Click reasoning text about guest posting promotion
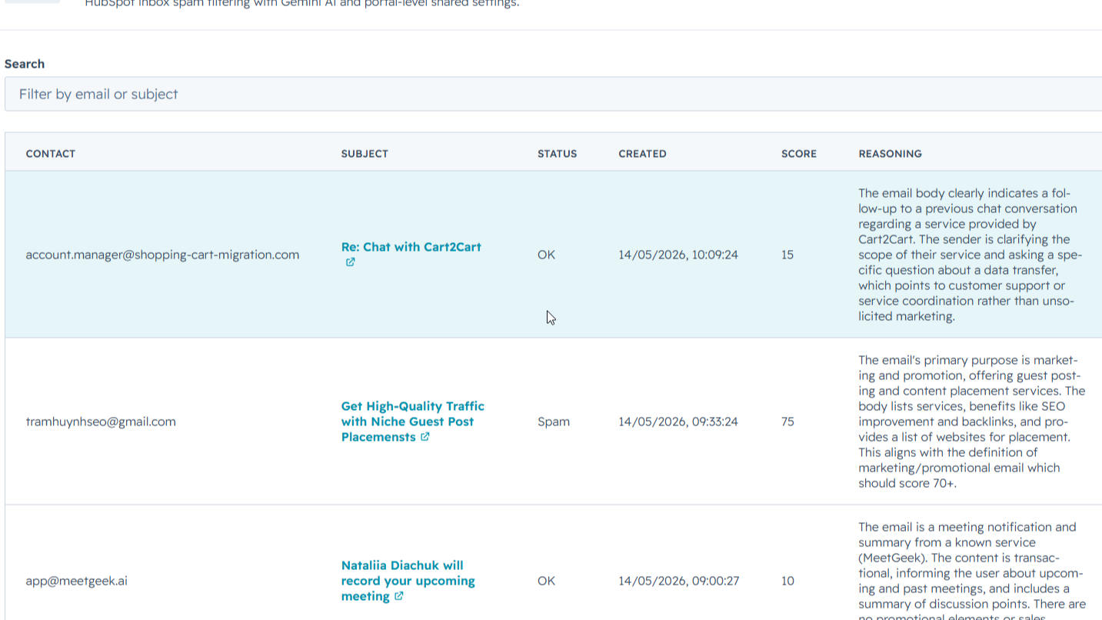This screenshot has height=620, width=1102. 972,422
